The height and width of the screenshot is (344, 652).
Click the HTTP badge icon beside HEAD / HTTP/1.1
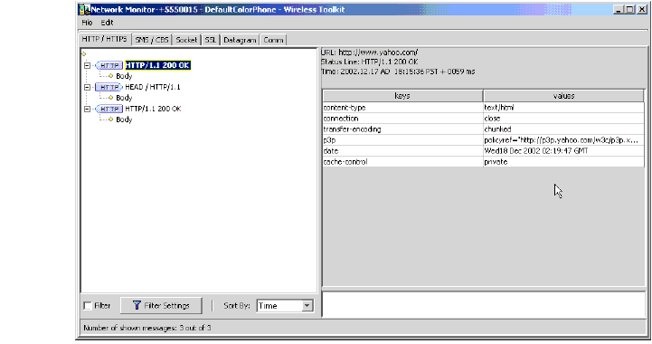(x=109, y=87)
